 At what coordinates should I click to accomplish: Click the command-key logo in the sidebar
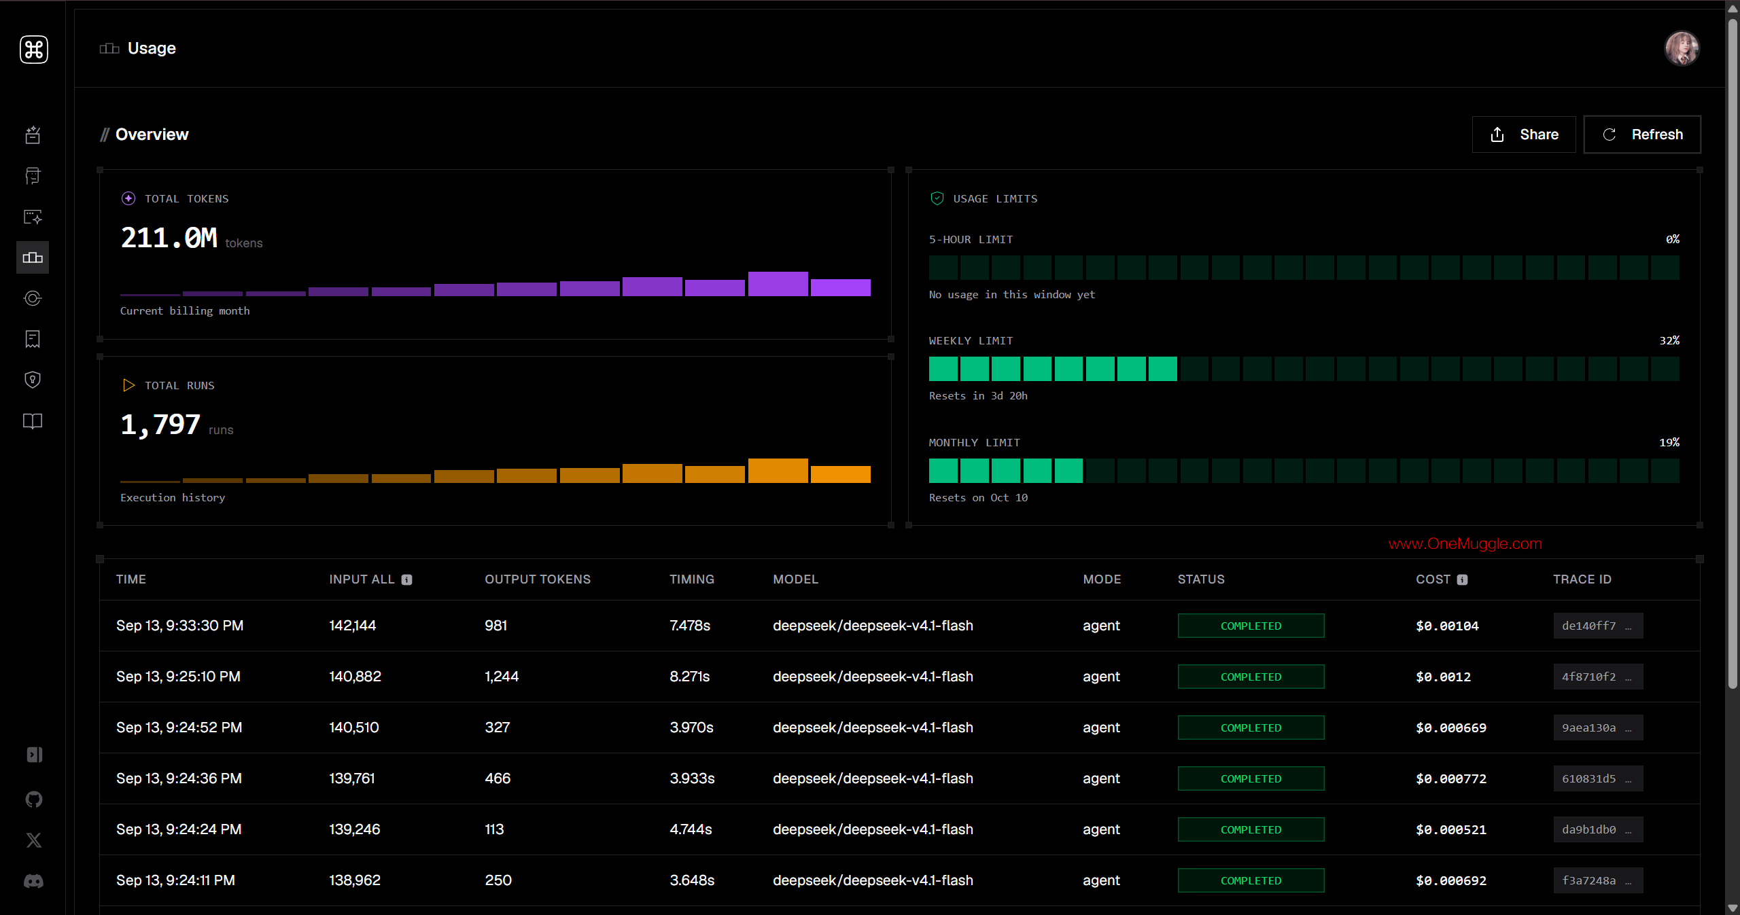pos(33,50)
